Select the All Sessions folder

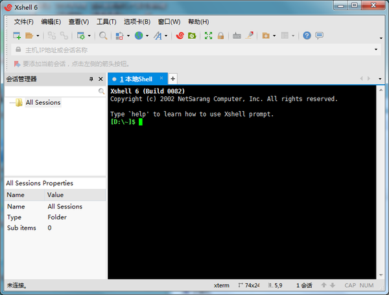click(x=43, y=102)
